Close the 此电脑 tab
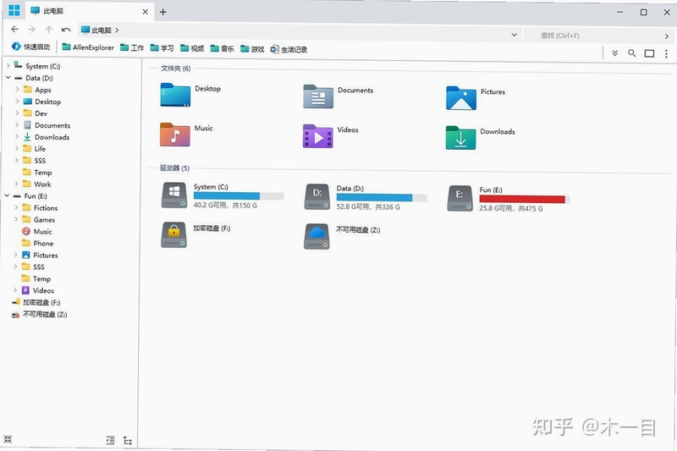The image size is (677, 451). point(145,12)
